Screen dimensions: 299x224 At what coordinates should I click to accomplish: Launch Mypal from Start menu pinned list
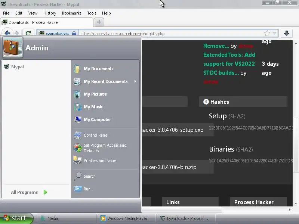pos(14,67)
